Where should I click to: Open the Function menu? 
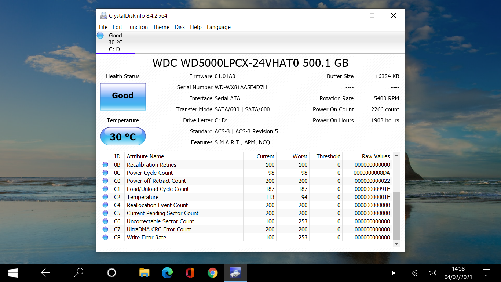point(138,27)
